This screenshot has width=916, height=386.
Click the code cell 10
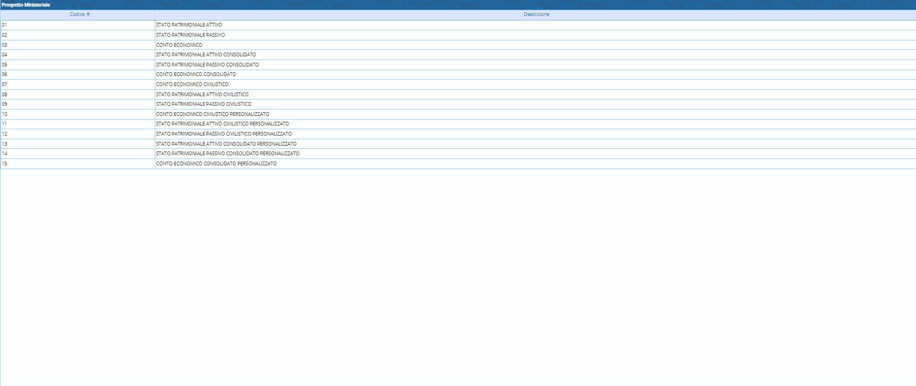[5, 114]
